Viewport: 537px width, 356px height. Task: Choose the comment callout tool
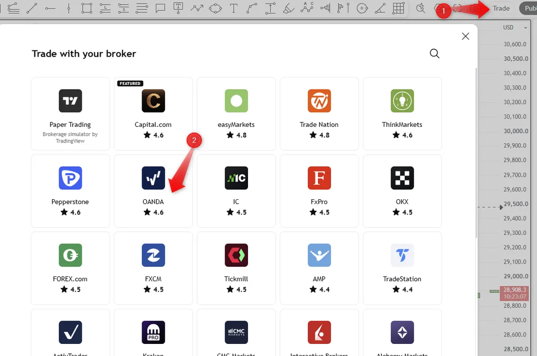click(x=160, y=8)
